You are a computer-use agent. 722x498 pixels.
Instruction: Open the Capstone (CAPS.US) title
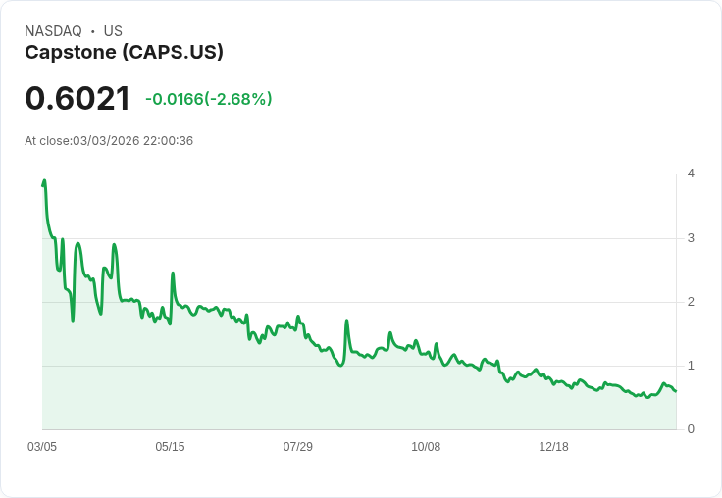pos(124,52)
